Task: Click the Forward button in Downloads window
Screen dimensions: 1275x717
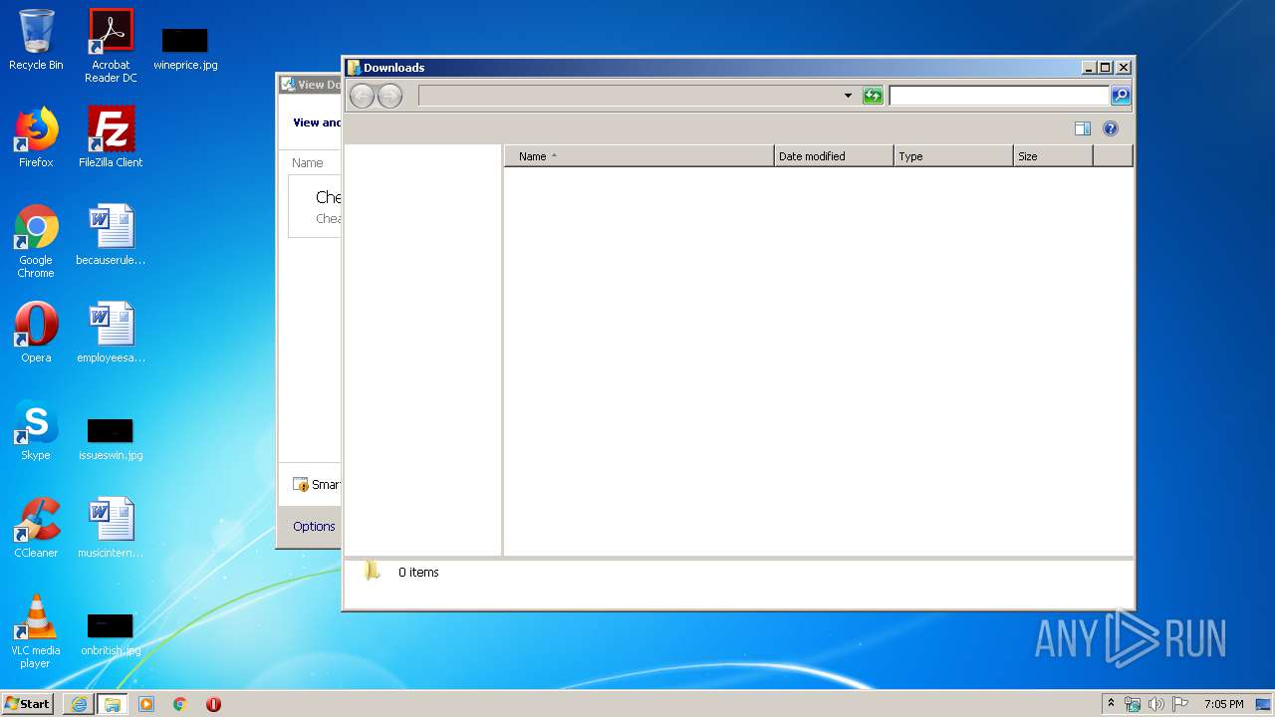Action: click(389, 96)
